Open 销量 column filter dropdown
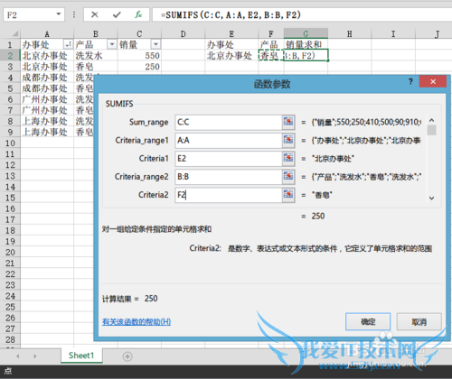The image size is (452, 379). point(155,44)
